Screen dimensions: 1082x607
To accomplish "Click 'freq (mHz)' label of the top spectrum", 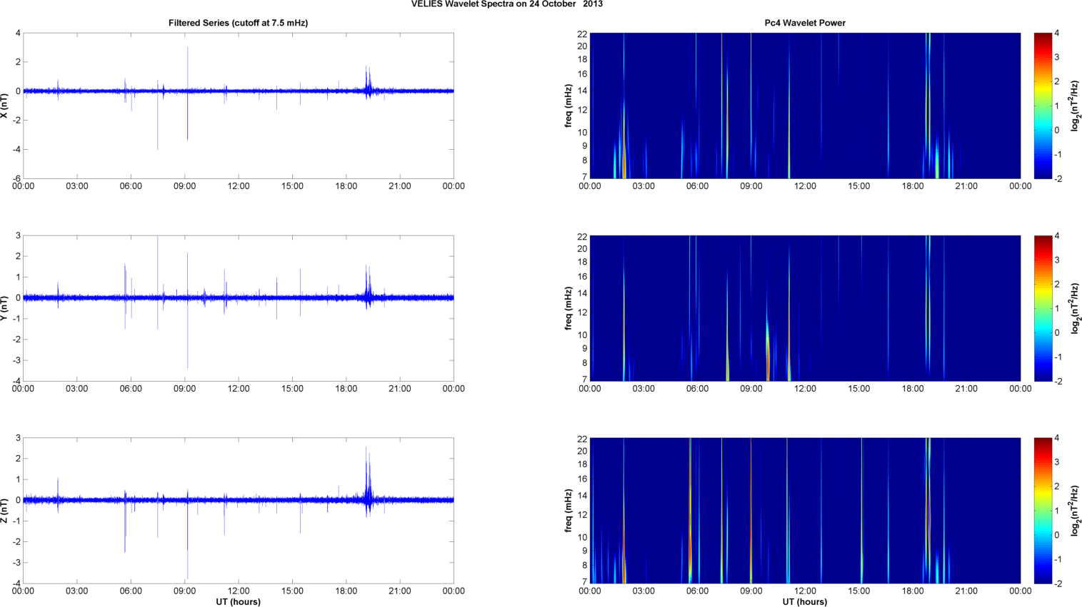I will point(568,106).
